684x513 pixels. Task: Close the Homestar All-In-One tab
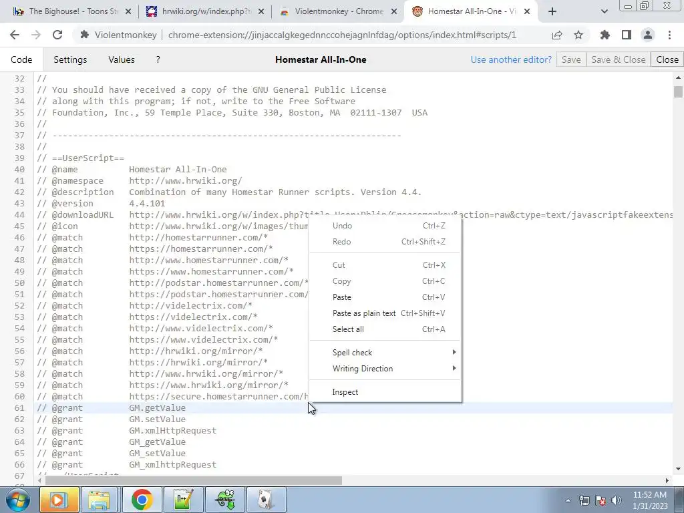527,12
